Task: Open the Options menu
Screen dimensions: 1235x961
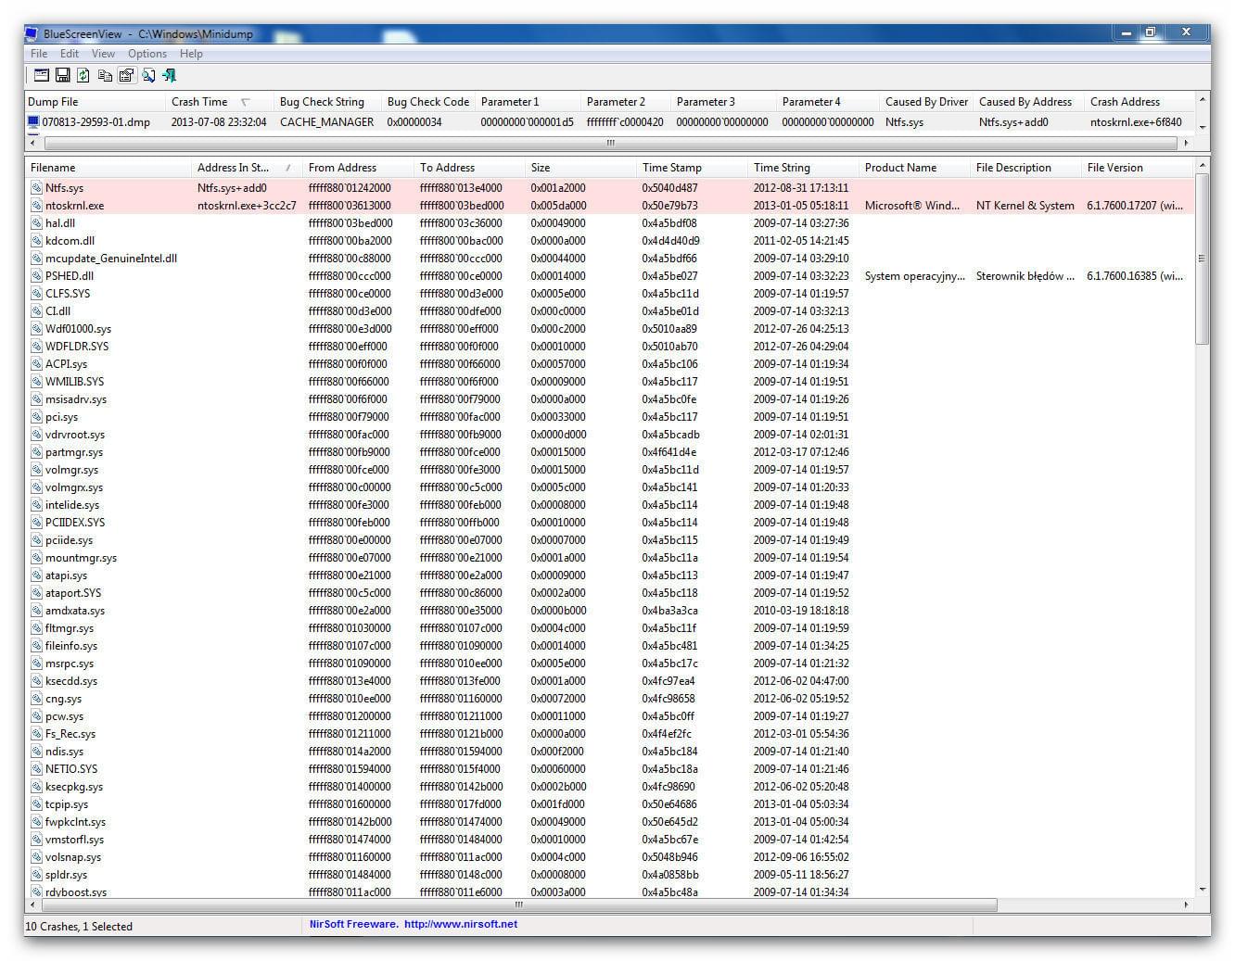Action: click(x=147, y=54)
